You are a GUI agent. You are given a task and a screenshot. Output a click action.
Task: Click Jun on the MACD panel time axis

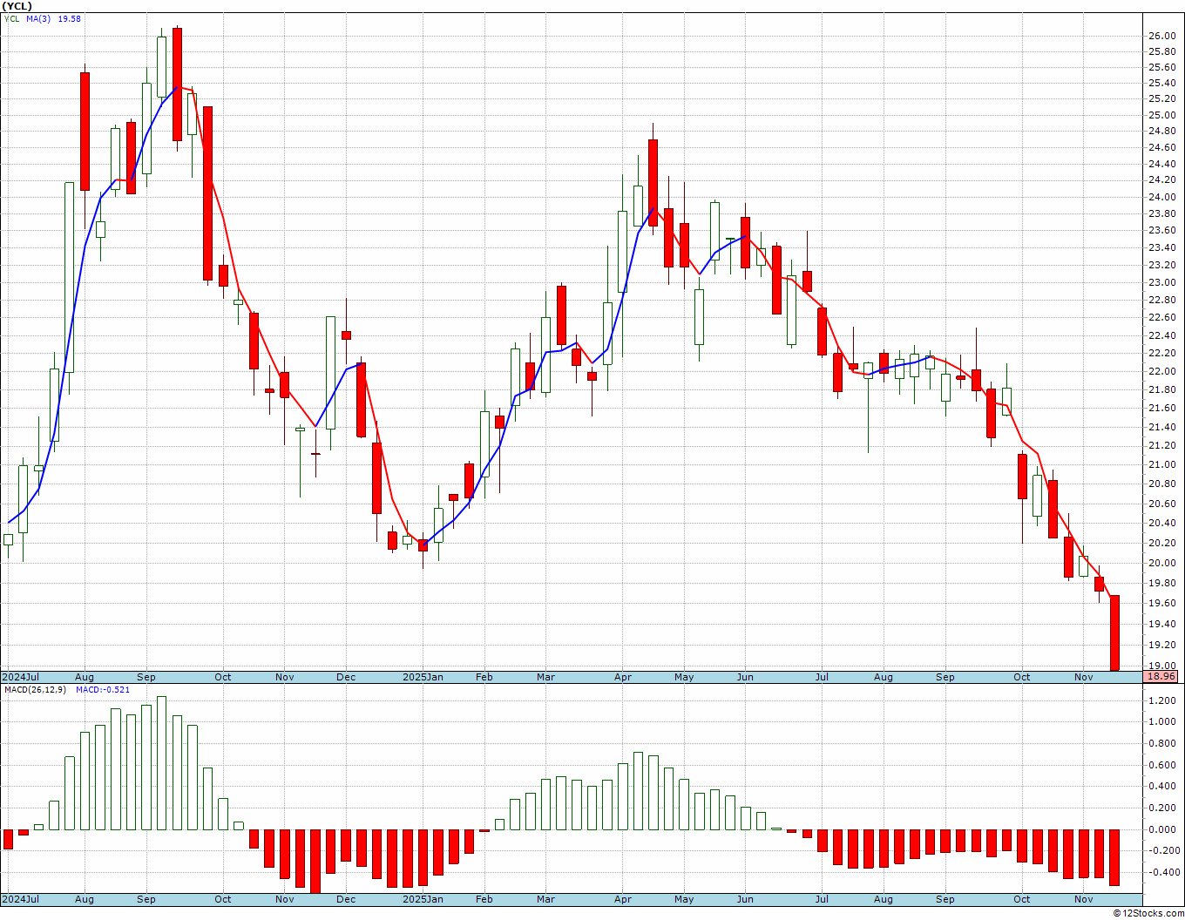[746, 899]
